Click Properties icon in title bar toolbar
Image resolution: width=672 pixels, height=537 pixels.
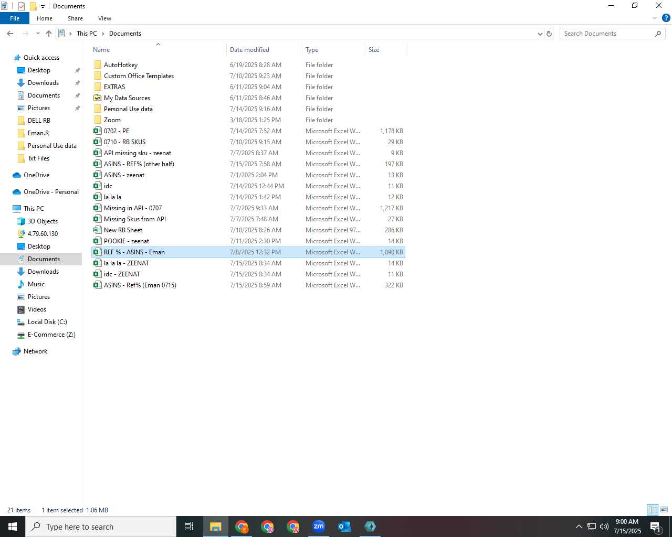pyautogui.click(x=22, y=6)
